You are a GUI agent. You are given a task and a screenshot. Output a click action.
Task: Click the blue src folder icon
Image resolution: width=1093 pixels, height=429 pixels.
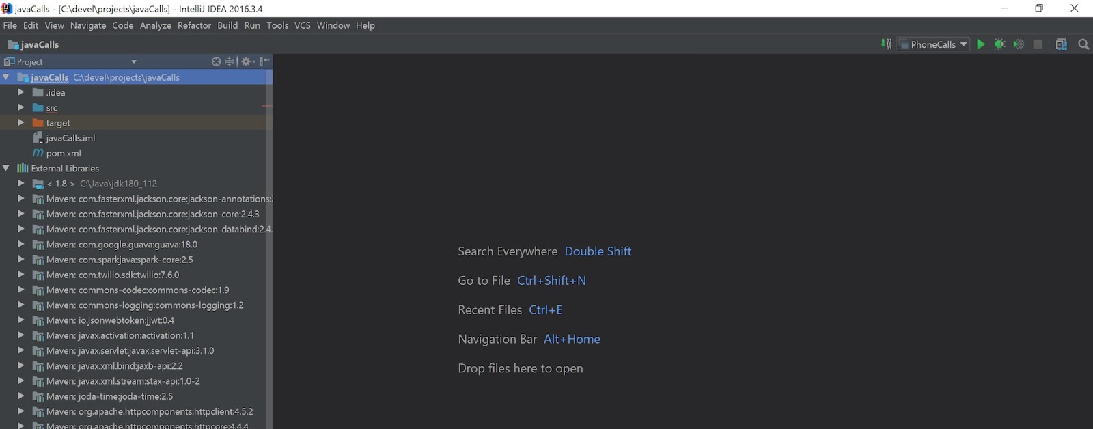(38, 108)
